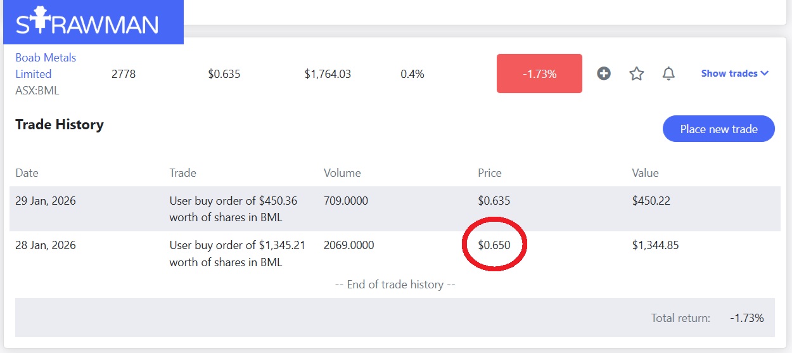Click the Trade column header
The image size is (792, 353).
coord(182,173)
